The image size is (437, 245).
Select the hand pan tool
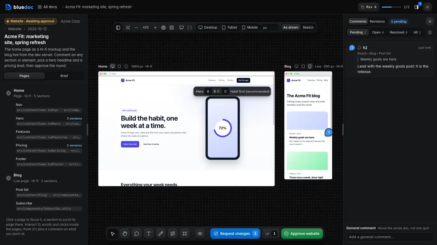click(125, 234)
